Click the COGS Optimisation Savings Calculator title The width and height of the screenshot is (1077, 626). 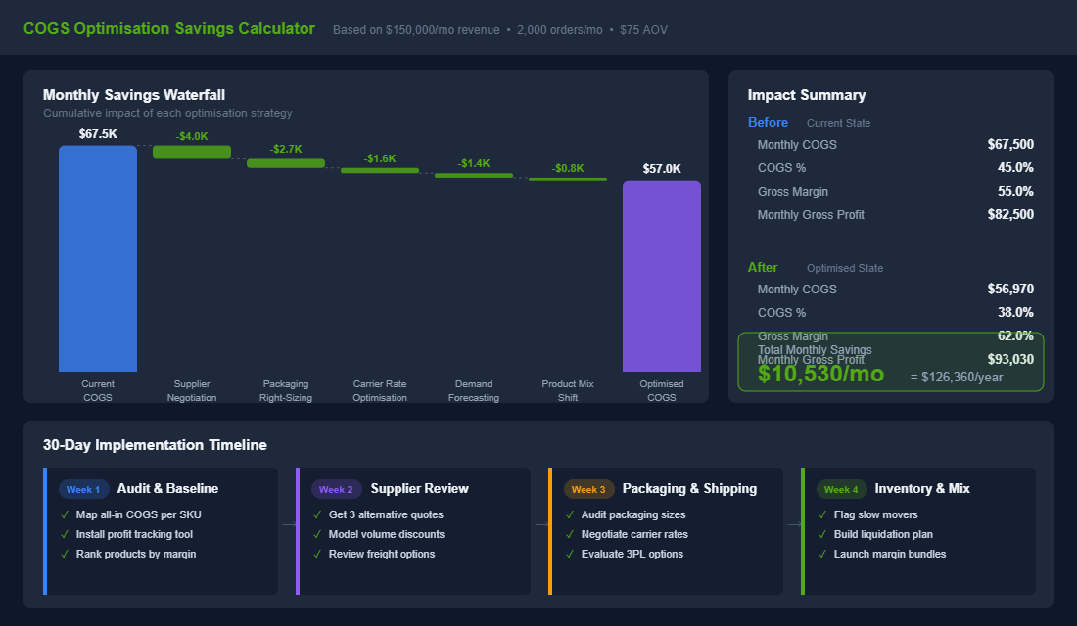[168, 28]
